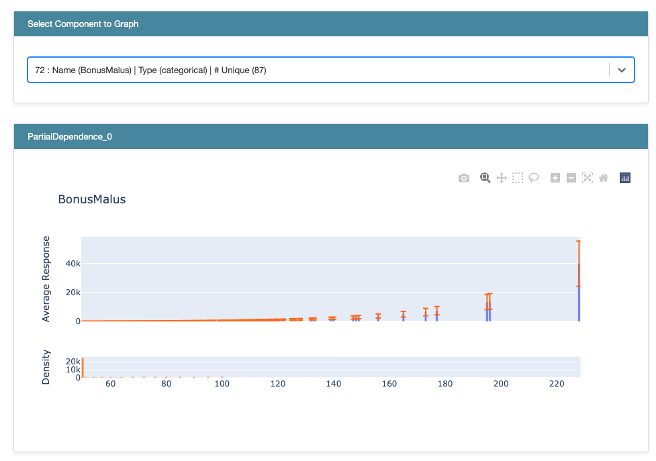
Task: Select the Zoom magnifier tool in the modebar
Action: 485,178
